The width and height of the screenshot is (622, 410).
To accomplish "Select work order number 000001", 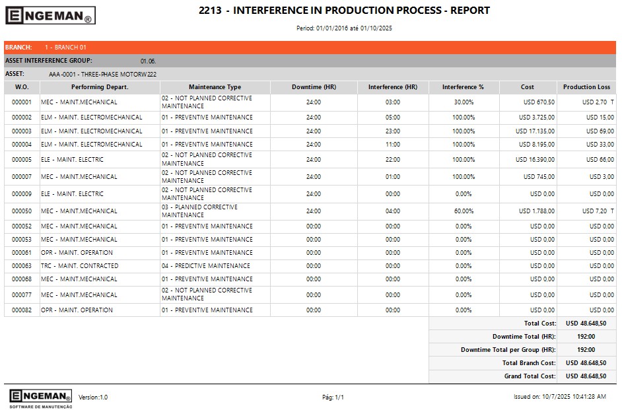I will click(22, 102).
